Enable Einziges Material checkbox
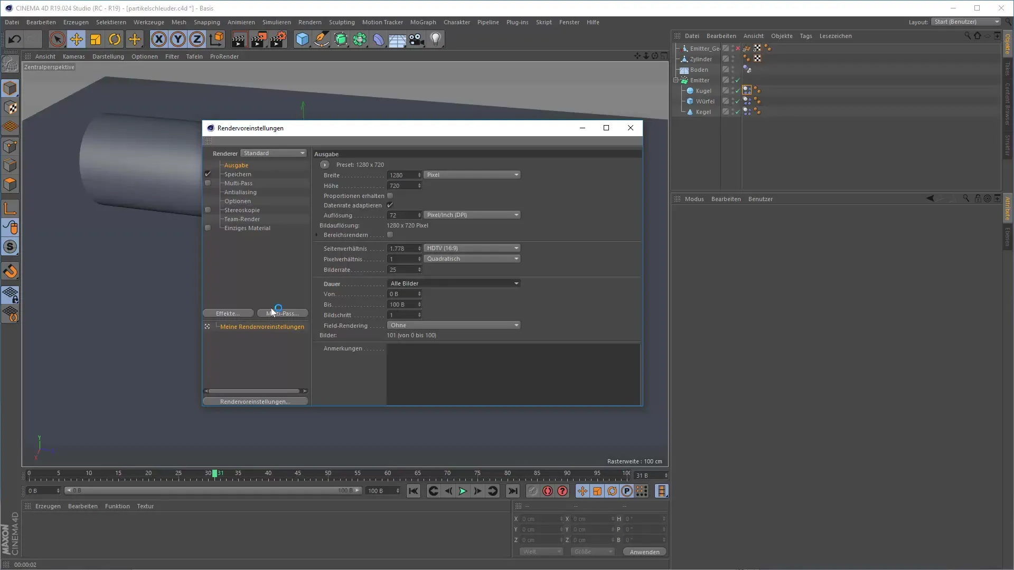Viewport: 1014px width, 570px height. (208, 228)
